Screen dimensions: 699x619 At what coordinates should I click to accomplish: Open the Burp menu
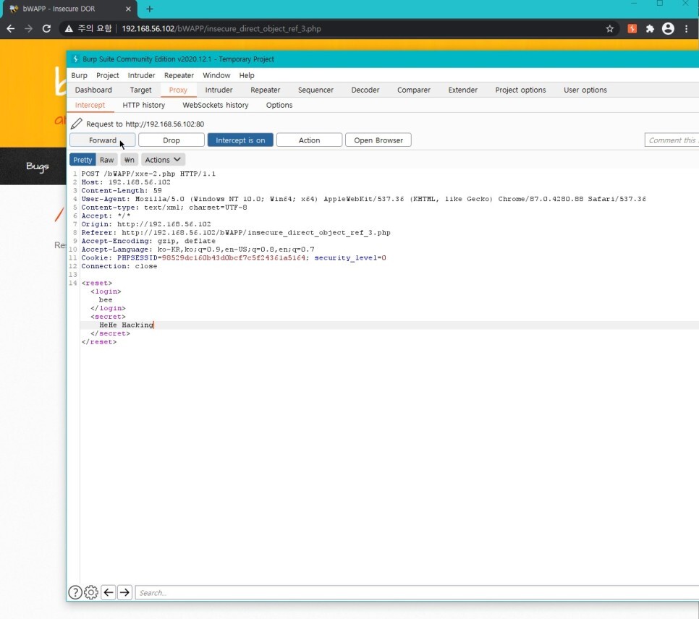80,75
